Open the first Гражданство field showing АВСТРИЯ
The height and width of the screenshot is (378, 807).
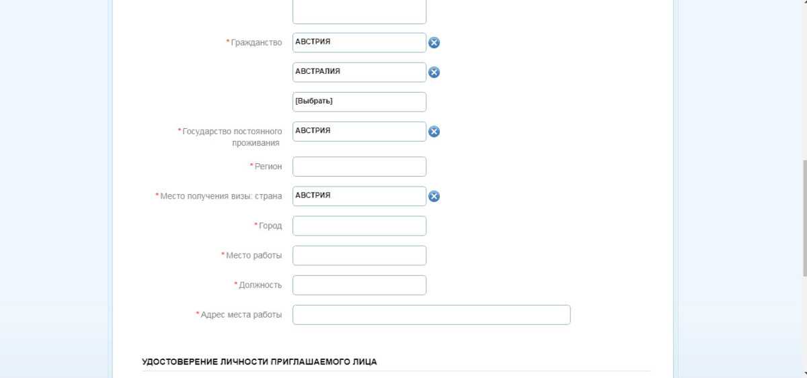pyautogui.click(x=359, y=42)
